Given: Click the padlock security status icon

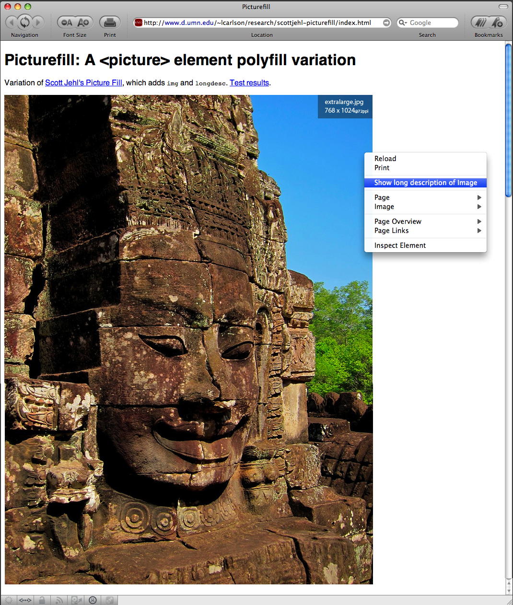Looking at the screenshot, I should pos(42,600).
